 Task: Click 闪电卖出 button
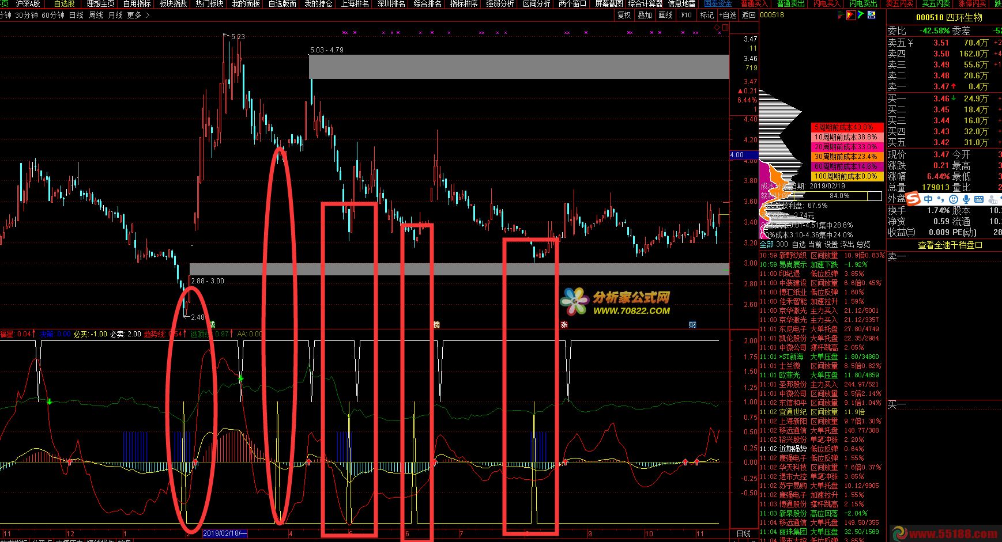(x=863, y=3)
